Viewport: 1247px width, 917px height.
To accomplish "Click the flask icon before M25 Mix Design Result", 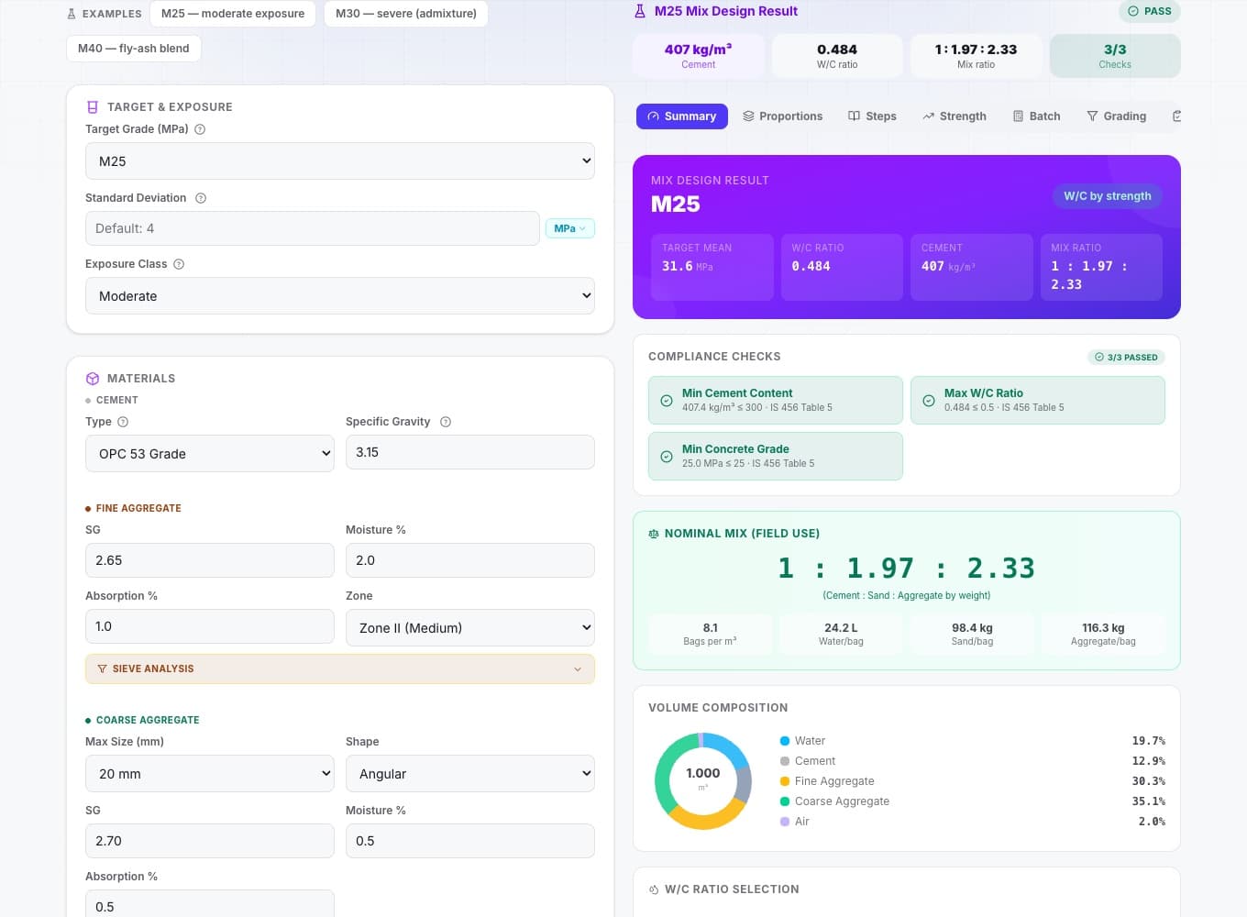I will tap(640, 11).
